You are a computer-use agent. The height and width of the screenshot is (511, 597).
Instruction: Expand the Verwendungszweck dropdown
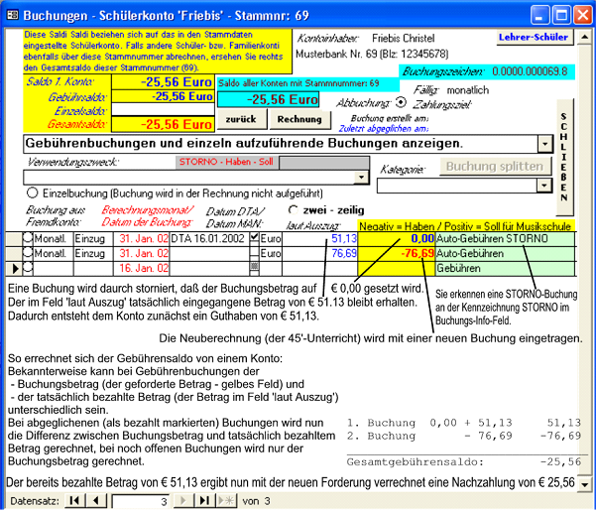tap(362, 178)
